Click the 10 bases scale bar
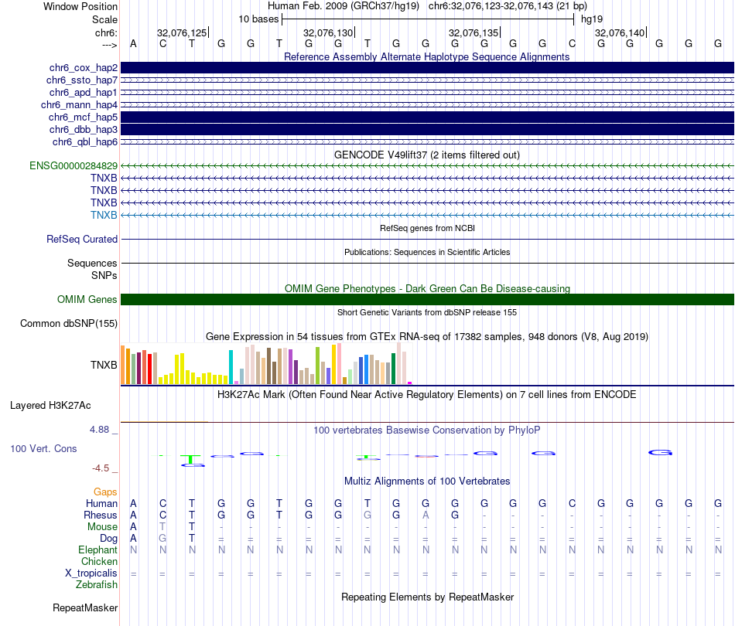Image resolution: width=735 pixels, height=626 pixels. pyautogui.click(x=427, y=19)
